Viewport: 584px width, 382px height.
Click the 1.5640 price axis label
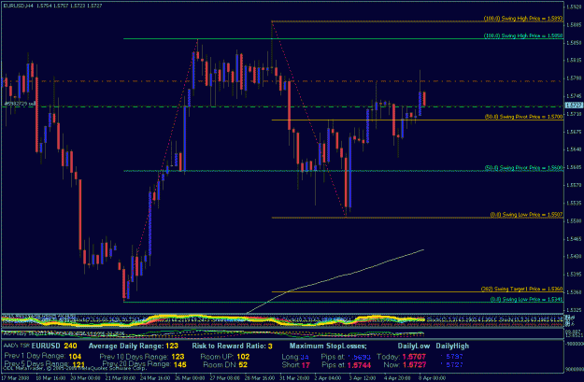pyautogui.click(x=574, y=149)
